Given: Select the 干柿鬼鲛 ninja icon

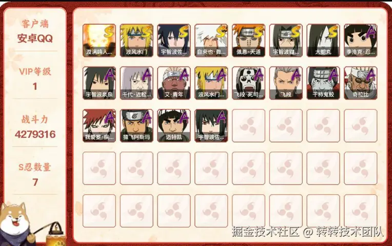Looking at the screenshot, I should [x=323, y=83].
